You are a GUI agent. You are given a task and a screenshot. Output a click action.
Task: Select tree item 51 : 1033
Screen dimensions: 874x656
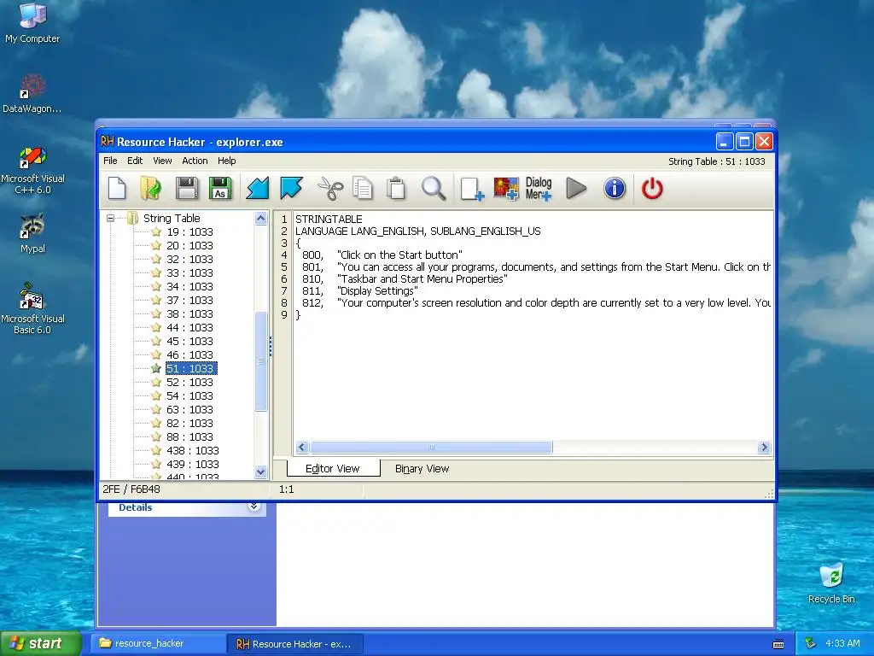click(x=190, y=369)
